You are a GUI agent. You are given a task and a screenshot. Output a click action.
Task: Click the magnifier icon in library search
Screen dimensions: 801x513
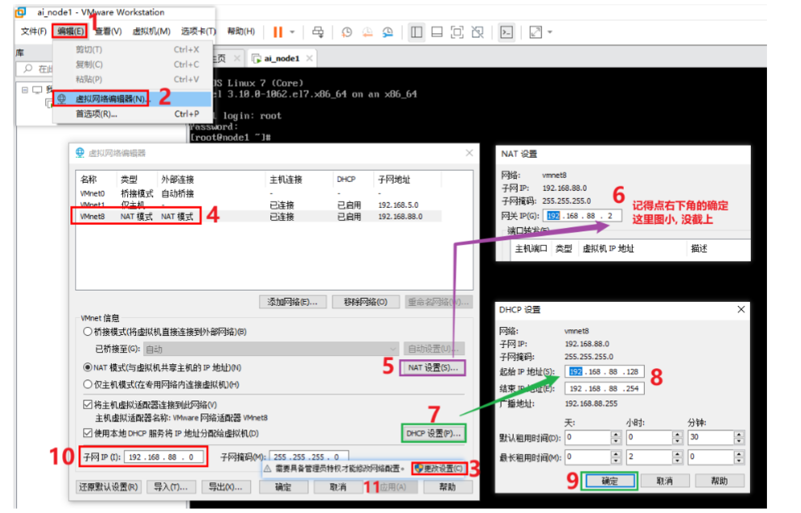pos(28,69)
